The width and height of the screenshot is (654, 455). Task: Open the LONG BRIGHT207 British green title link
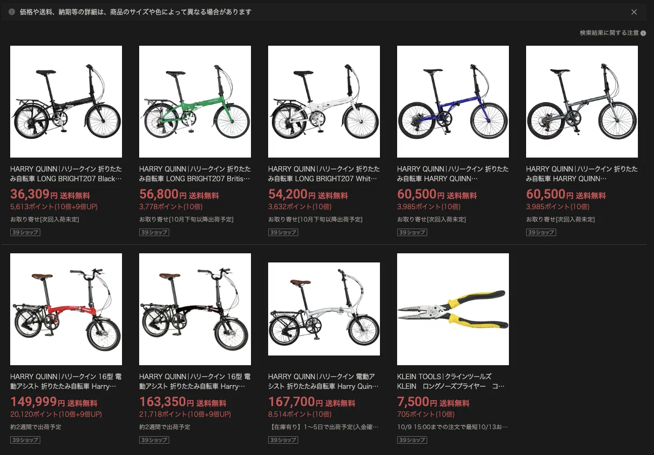point(195,174)
